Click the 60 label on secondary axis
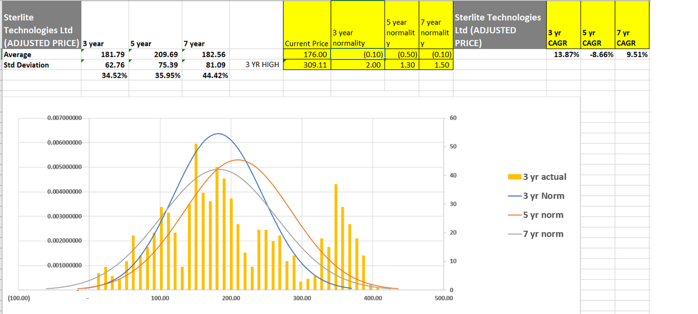 [x=454, y=118]
